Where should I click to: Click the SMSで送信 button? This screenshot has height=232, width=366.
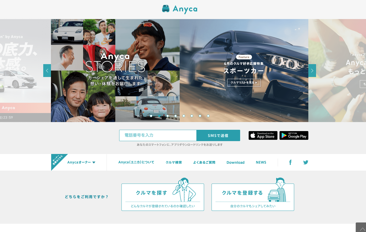218,135
